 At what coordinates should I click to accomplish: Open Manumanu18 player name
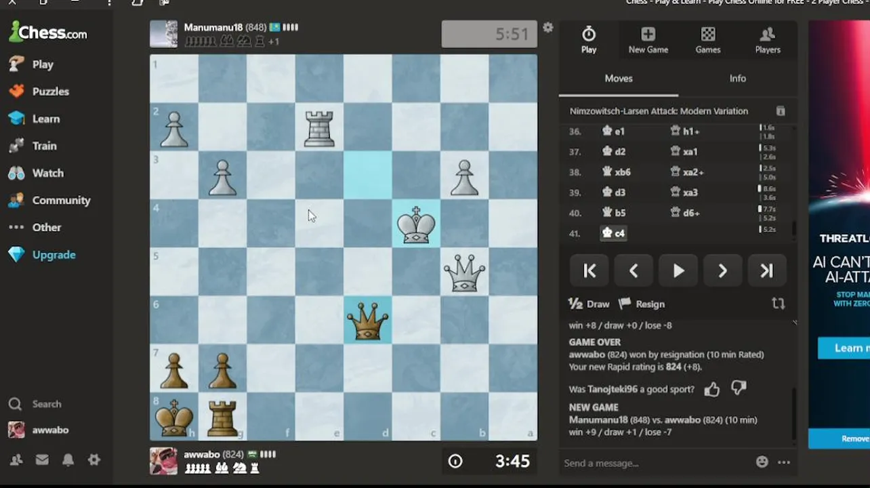(x=213, y=28)
